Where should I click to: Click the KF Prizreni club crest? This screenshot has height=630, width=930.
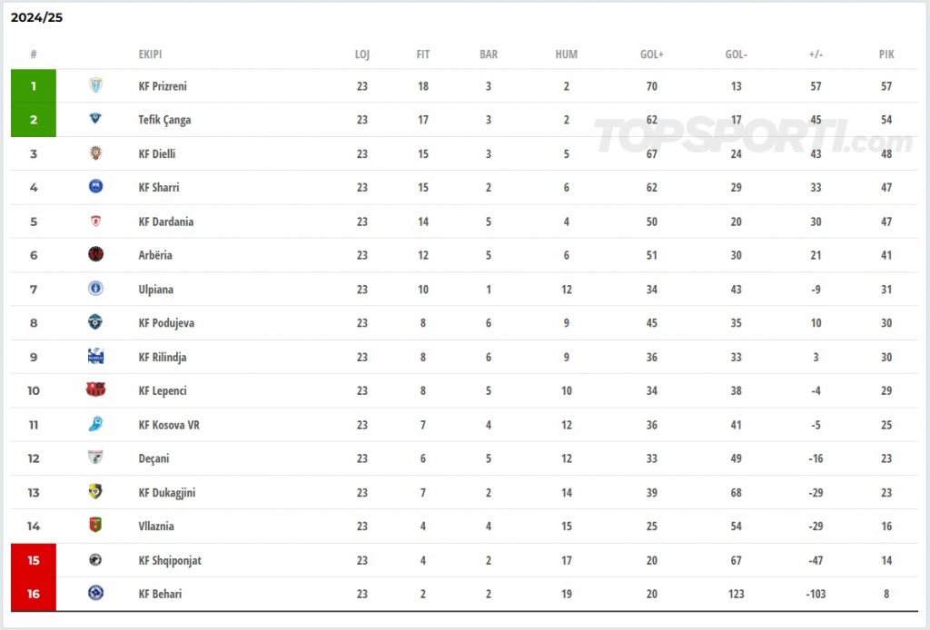point(95,85)
